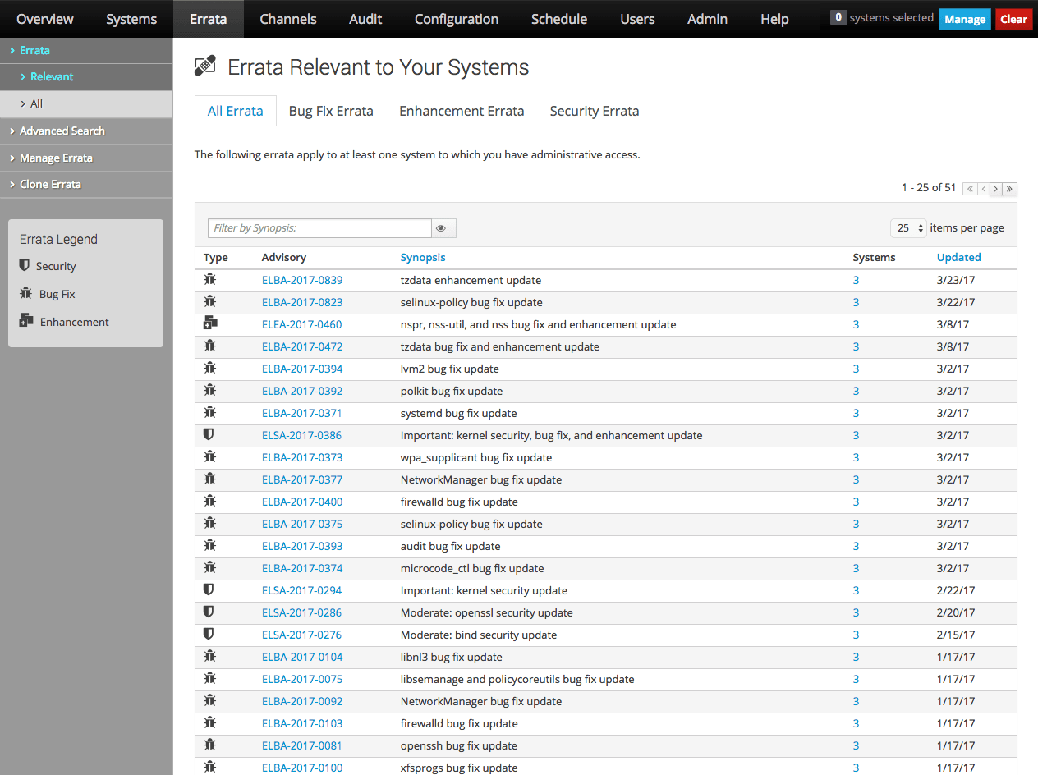Open the Audit menu in top navigation
This screenshot has height=775, width=1038.
(x=365, y=19)
